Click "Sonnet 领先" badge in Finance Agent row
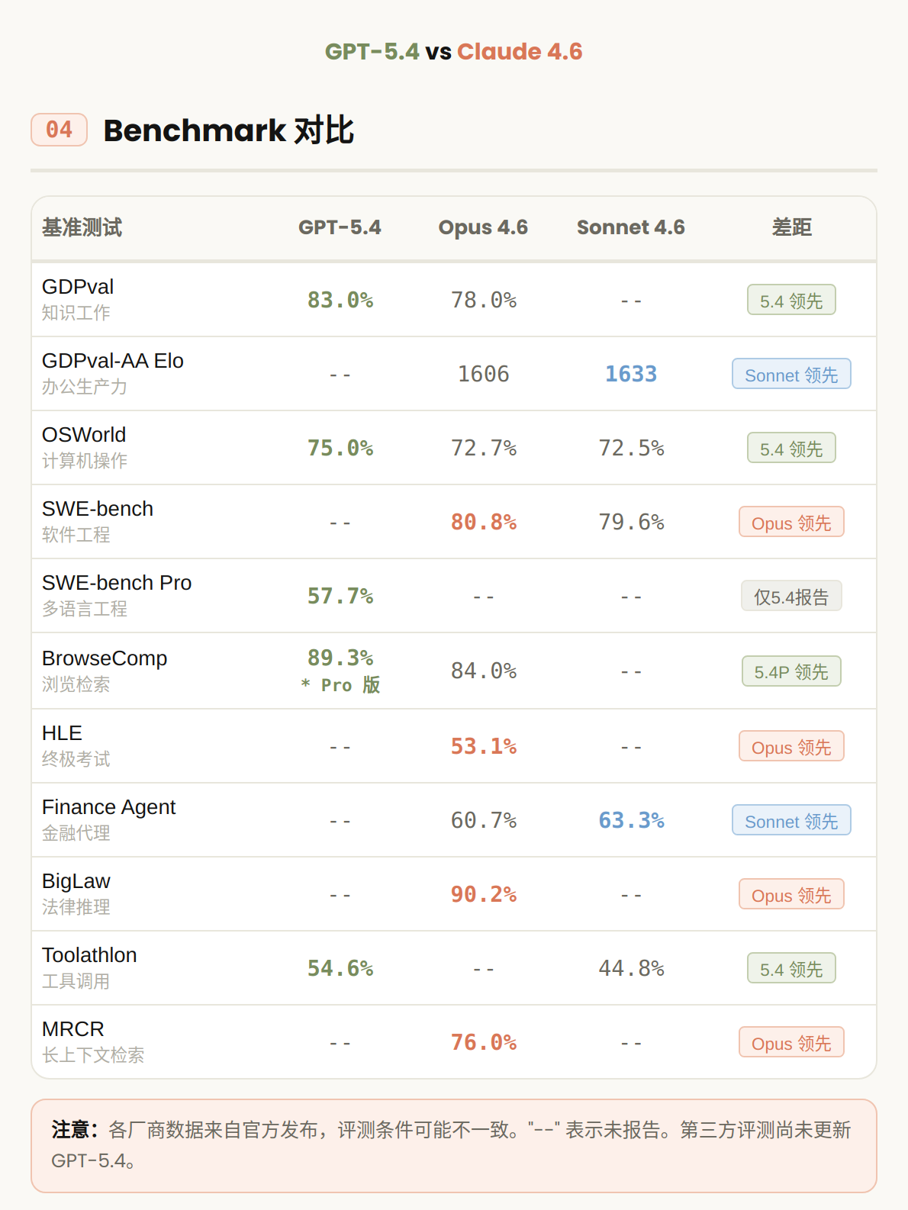The width and height of the screenshot is (908, 1210). click(x=791, y=820)
